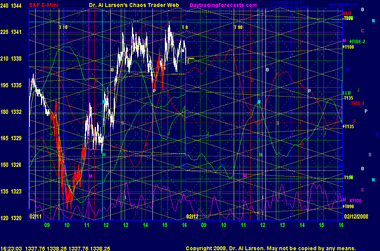The image size is (380, 251).
Task: Click the "135 1323" price axis label
Action: pyautogui.click(x=11, y=192)
